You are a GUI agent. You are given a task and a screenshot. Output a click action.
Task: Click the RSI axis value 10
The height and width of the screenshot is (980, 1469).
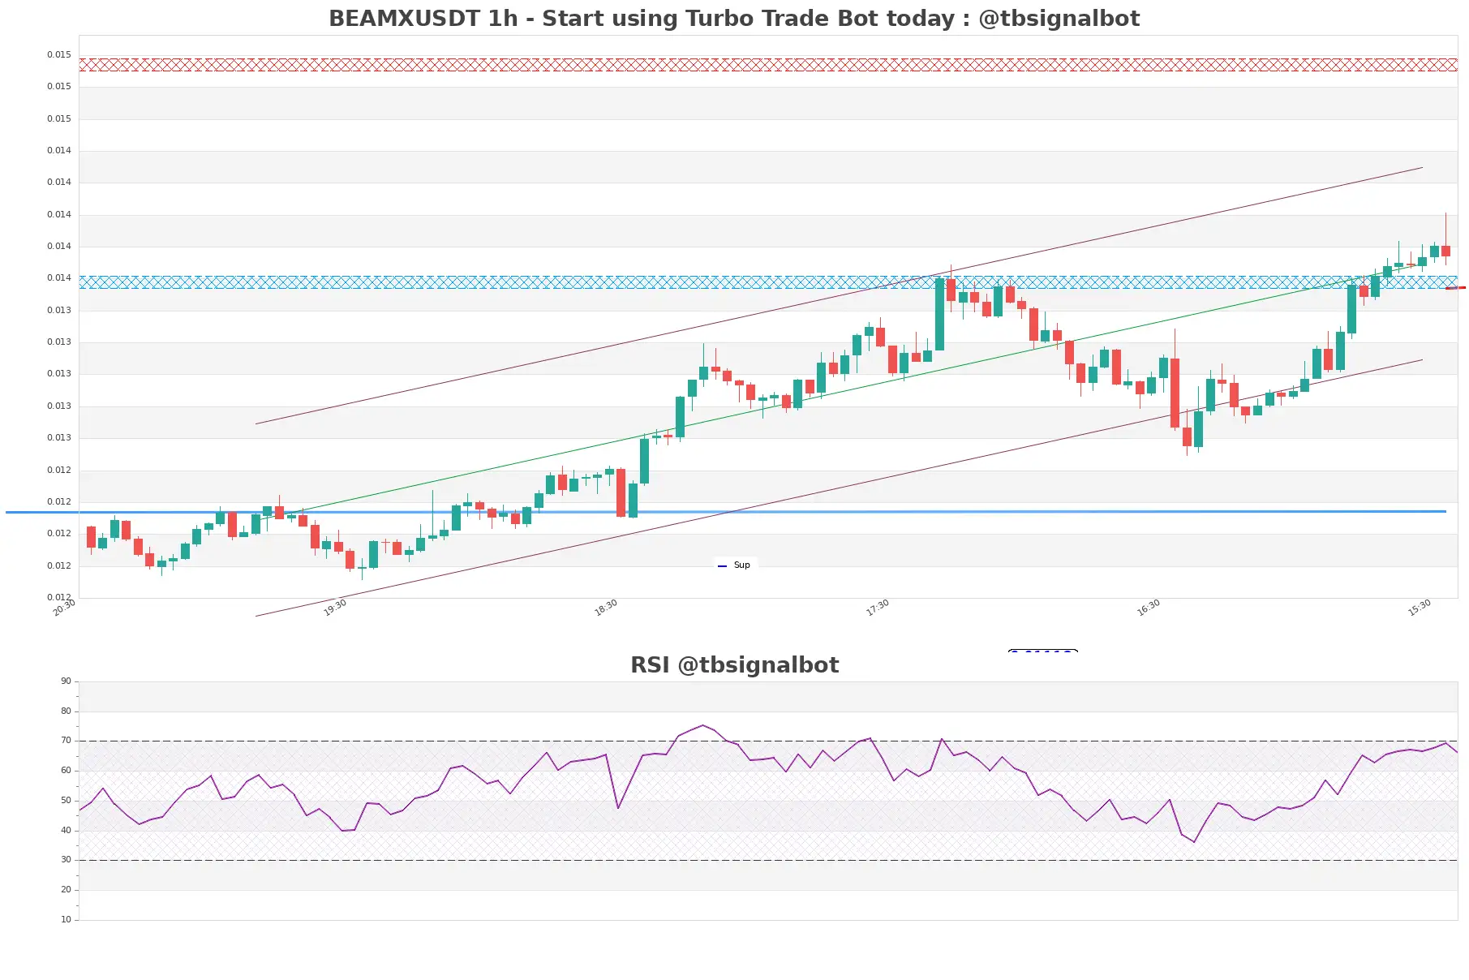pyautogui.click(x=66, y=920)
